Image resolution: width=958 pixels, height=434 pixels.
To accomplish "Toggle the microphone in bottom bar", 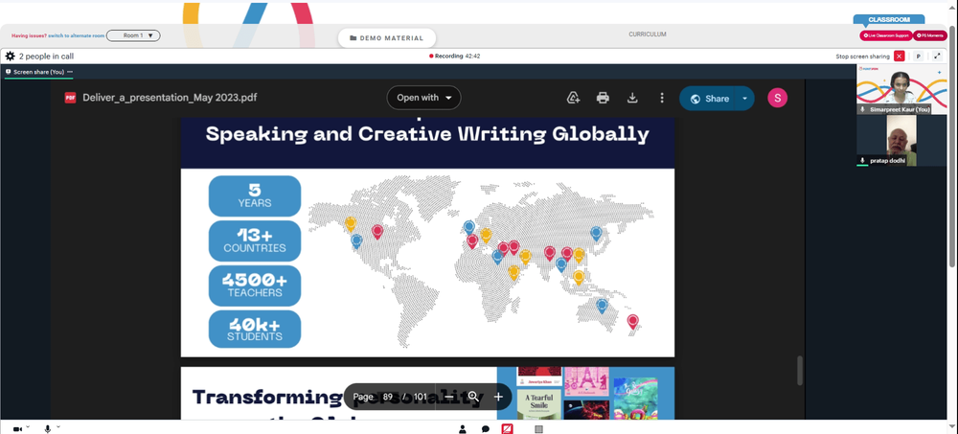I will (x=47, y=429).
